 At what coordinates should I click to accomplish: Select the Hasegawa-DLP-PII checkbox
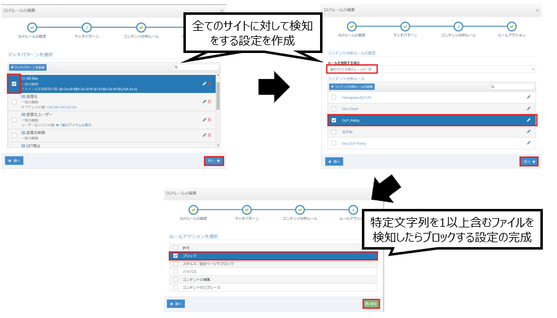pyautogui.click(x=334, y=97)
